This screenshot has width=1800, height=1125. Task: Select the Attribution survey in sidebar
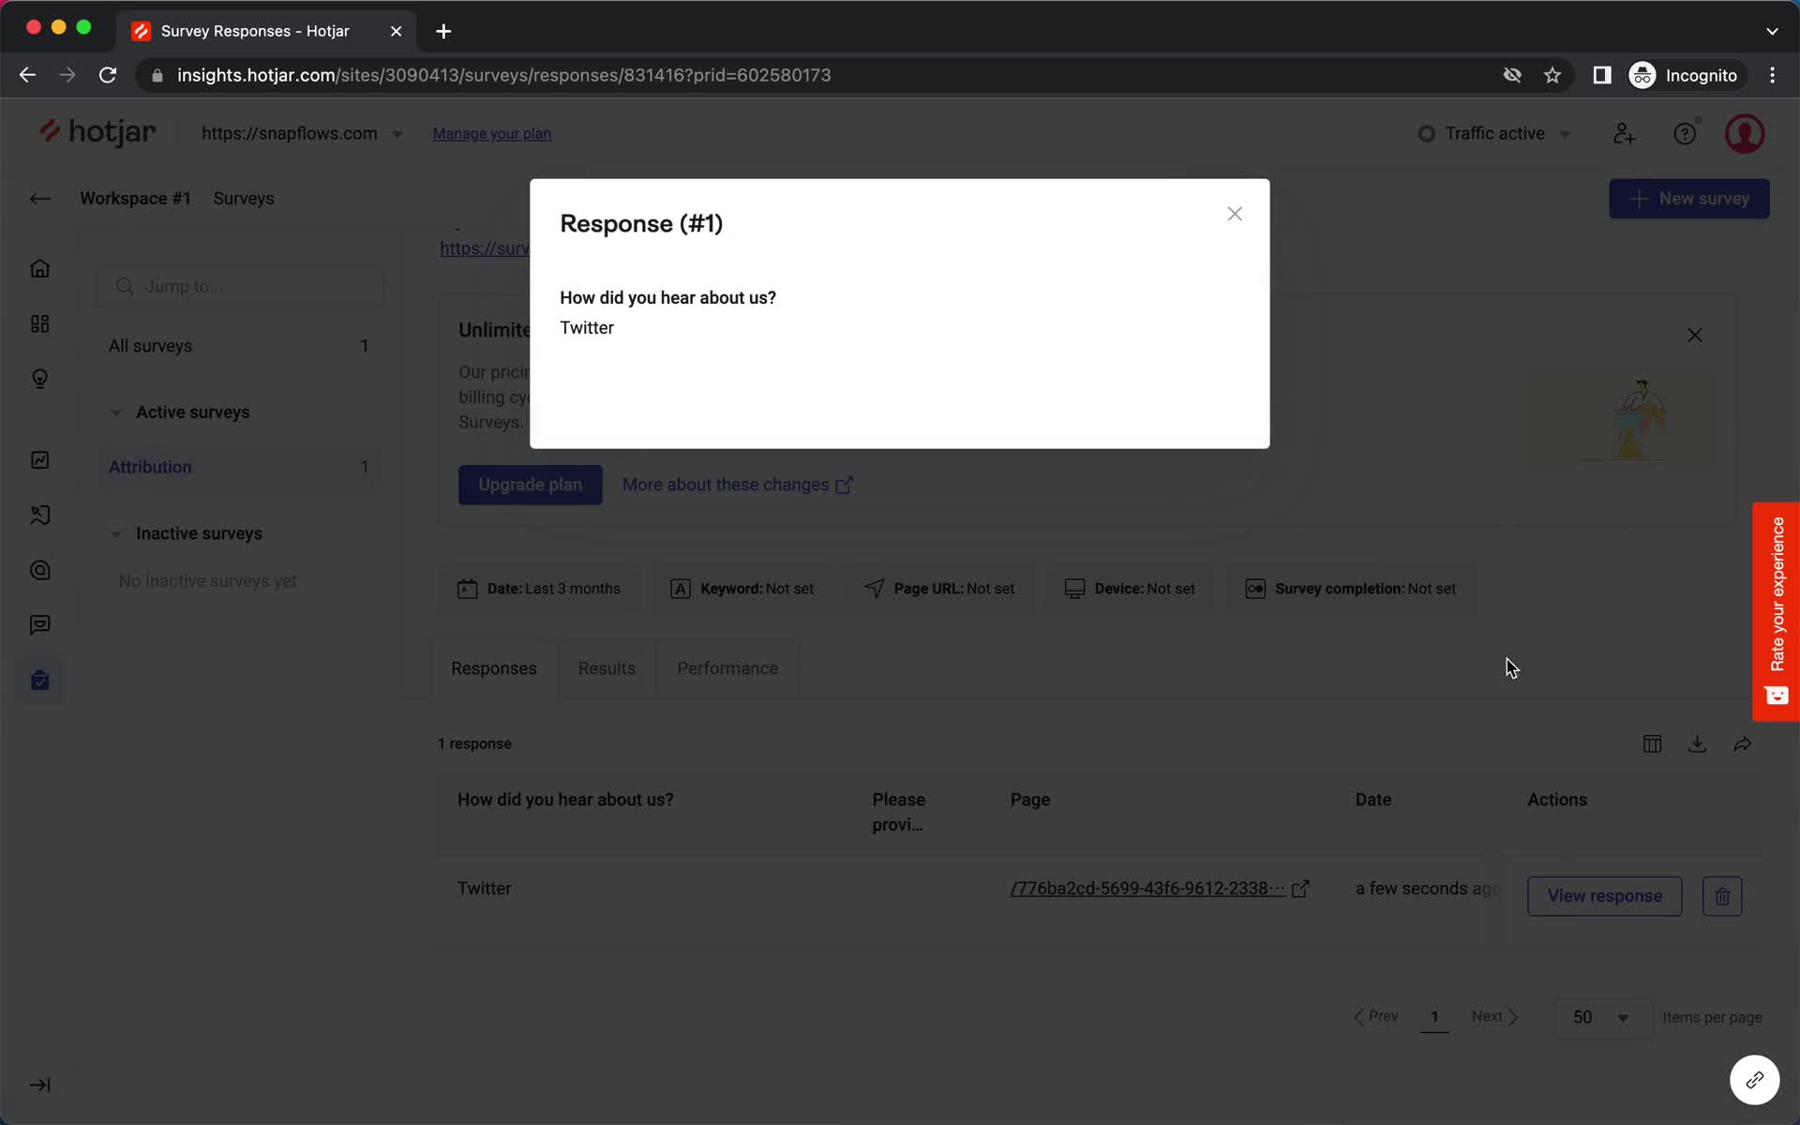point(150,467)
